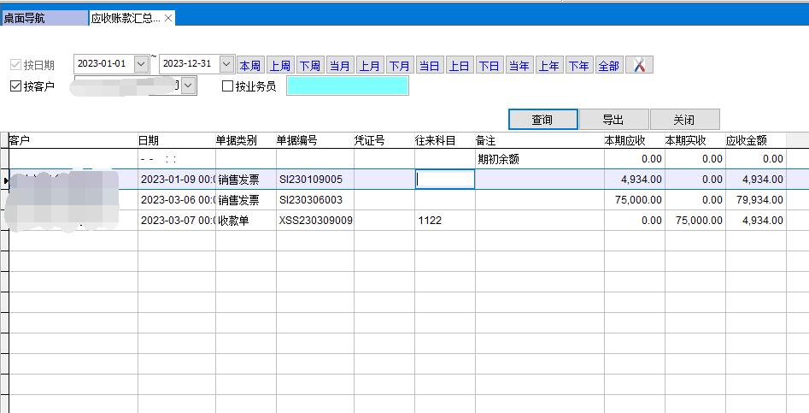The image size is (809, 413).
Task: Expand the customer selection dropdown
Action: coord(189,86)
